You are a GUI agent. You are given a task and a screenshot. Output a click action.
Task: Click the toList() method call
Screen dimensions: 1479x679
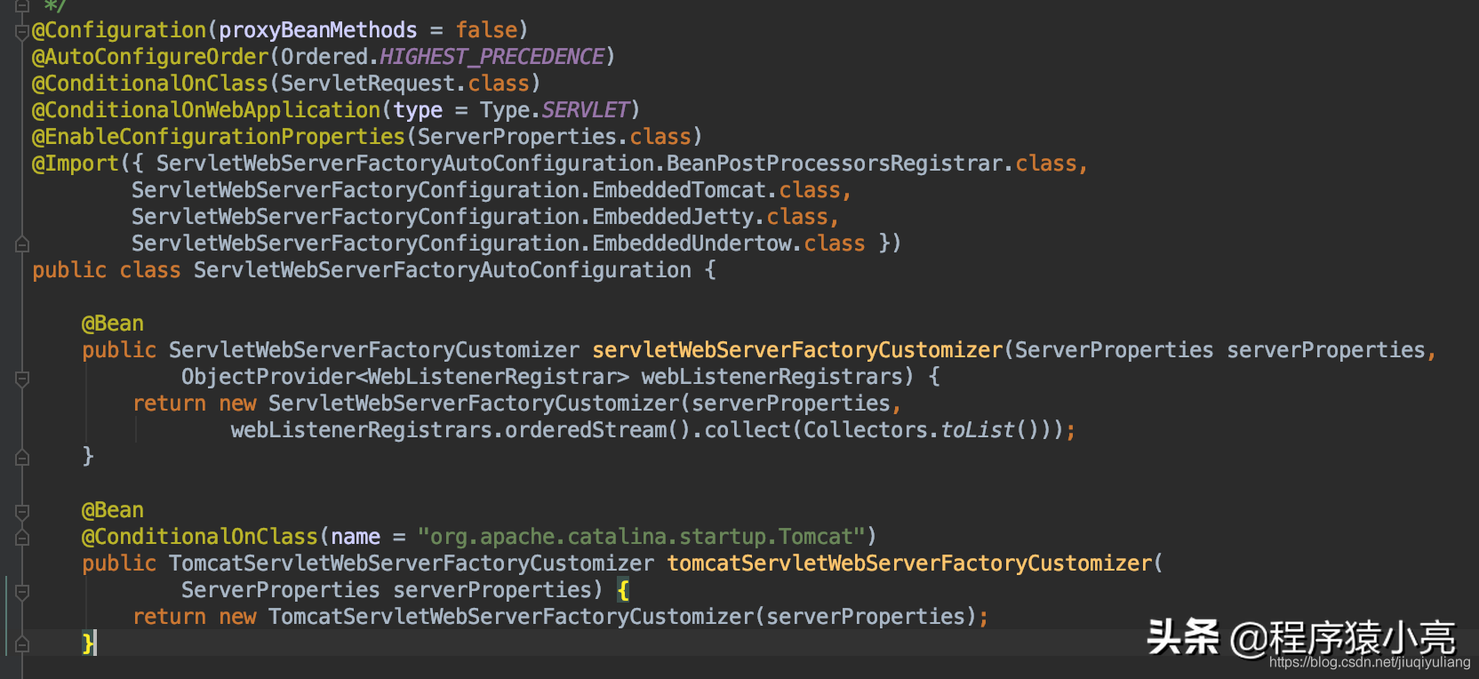[x=978, y=430]
